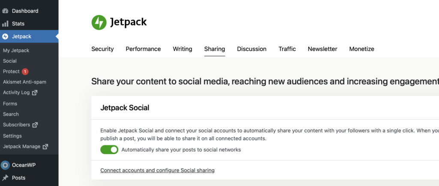Click the Jetpack sidebar menu icon
The width and height of the screenshot is (439, 186).
pos(6,36)
